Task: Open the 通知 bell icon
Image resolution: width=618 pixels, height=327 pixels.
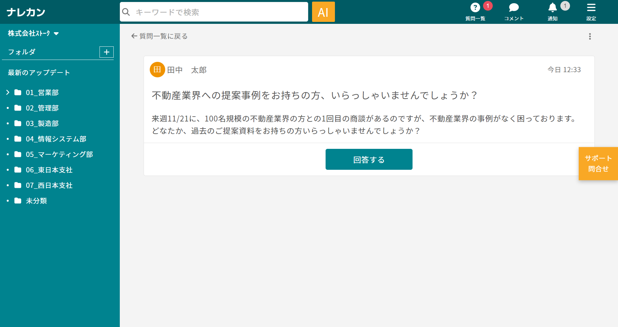Action: tap(552, 7)
